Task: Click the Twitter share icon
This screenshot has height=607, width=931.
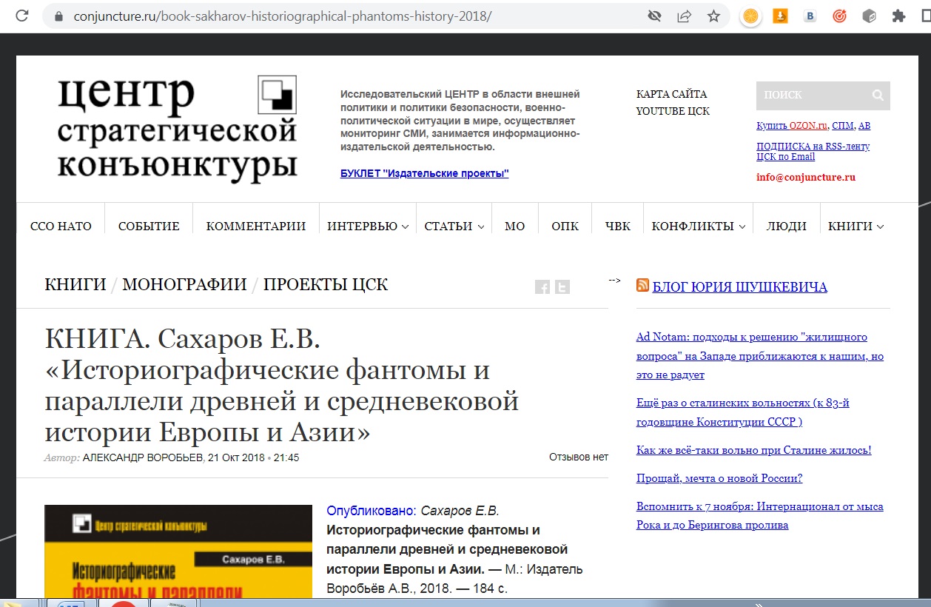Action: (562, 287)
